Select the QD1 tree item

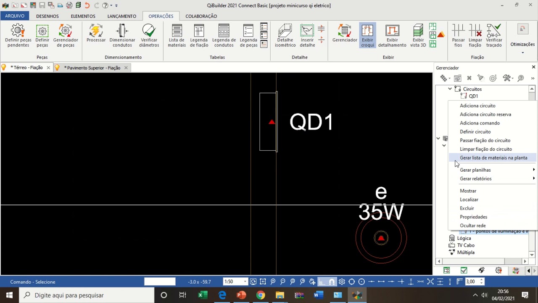pyautogui.click(x=473, y=96)
